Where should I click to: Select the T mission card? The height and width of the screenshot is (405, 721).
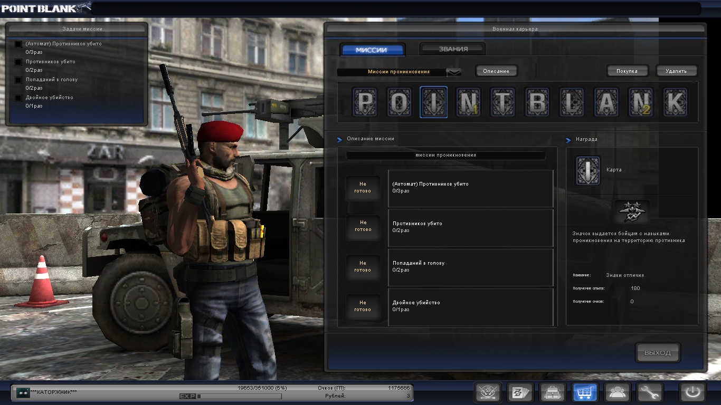coord(502,102)
